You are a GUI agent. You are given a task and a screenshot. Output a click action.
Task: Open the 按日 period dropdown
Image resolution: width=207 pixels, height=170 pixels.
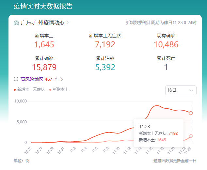[181, 90]
